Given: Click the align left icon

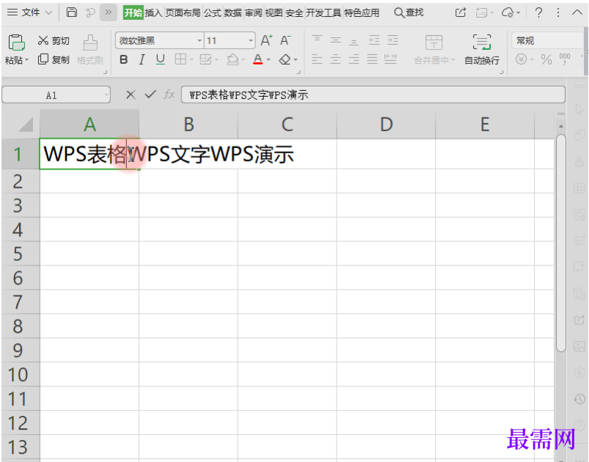Looking at the screenshot, I should point(317,59).
